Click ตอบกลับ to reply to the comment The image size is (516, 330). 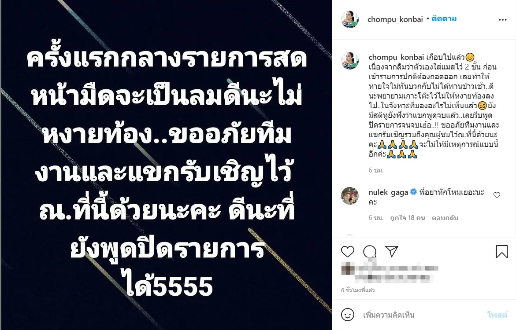(x=445, y=218)
